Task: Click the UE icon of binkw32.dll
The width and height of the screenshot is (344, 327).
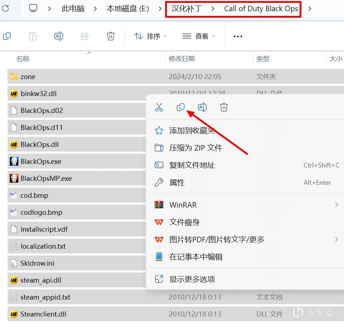Action: [x=14, y=93]
